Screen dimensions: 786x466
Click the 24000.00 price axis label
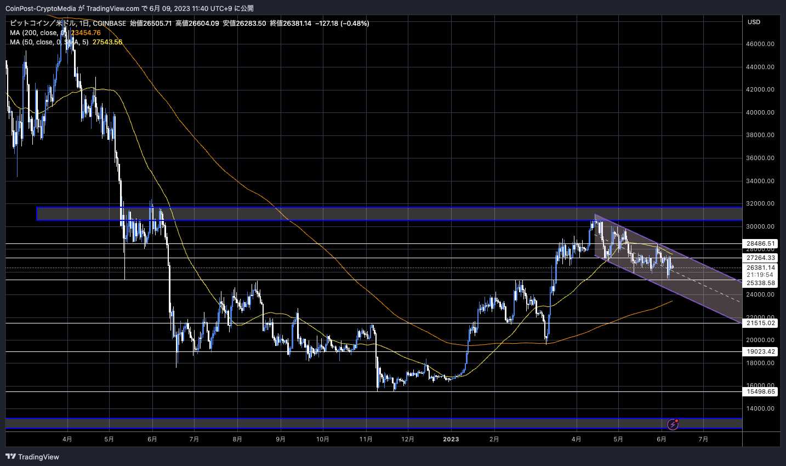pos(761,294)
